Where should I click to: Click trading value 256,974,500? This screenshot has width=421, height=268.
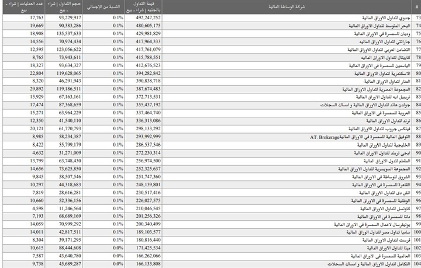(148, 161)
